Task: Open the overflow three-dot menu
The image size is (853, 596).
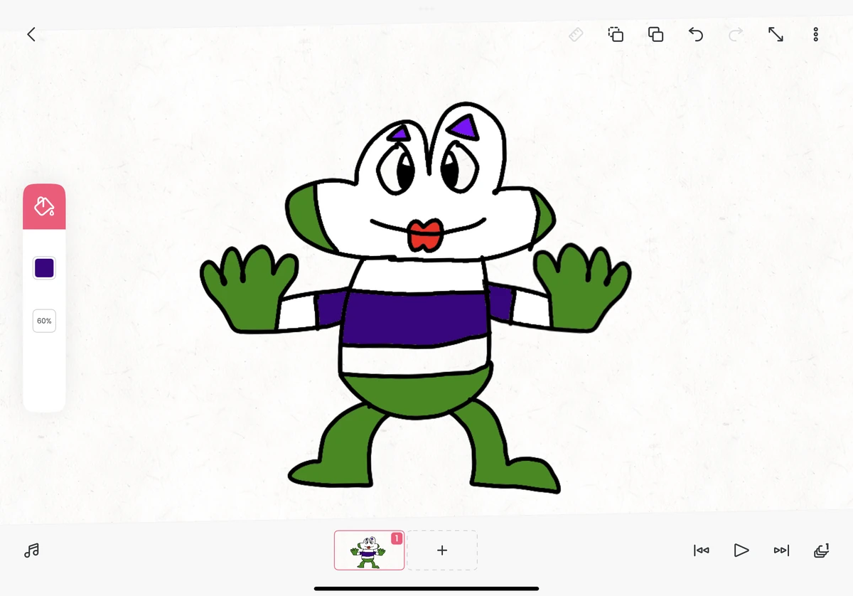Action: pos(815,34)
